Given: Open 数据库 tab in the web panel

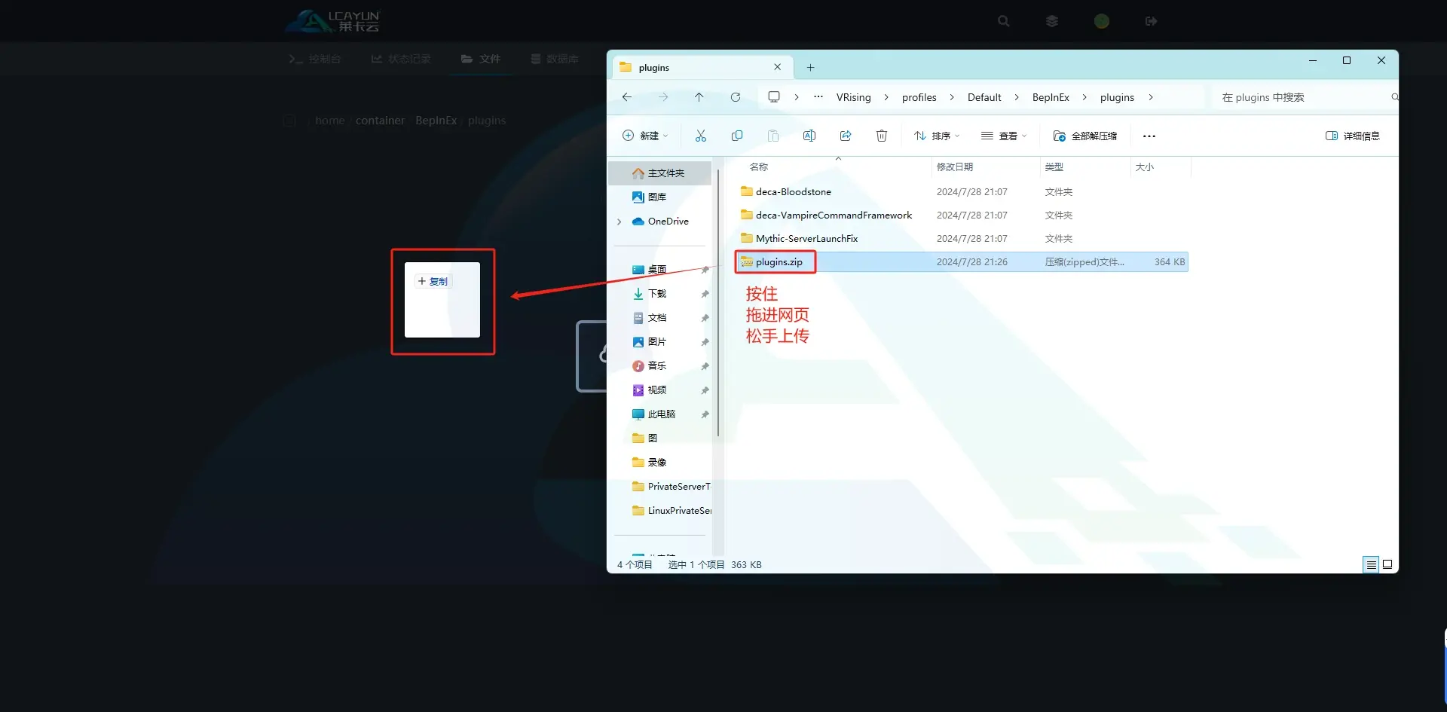Looking at the screenshot, I should pyautogui.click(x=555, y=59).
